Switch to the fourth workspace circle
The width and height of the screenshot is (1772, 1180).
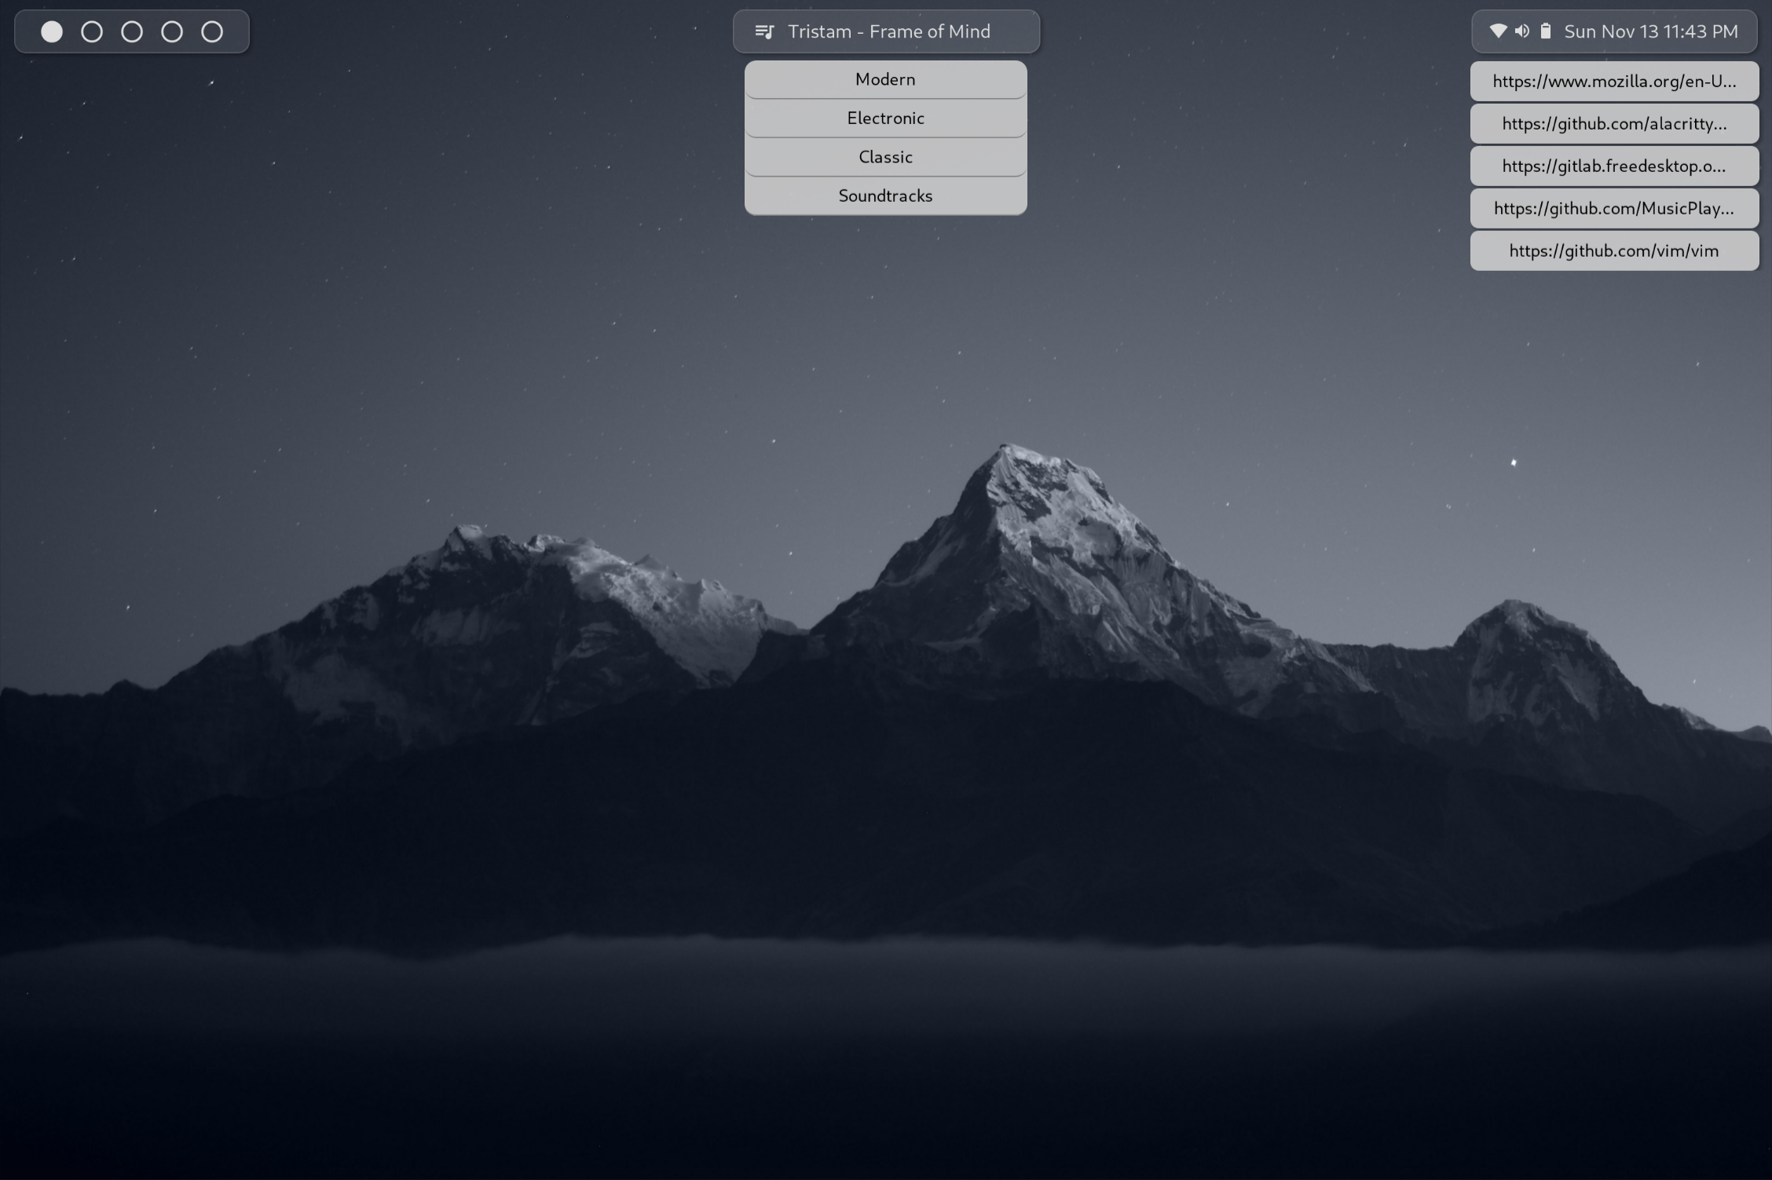172,31
